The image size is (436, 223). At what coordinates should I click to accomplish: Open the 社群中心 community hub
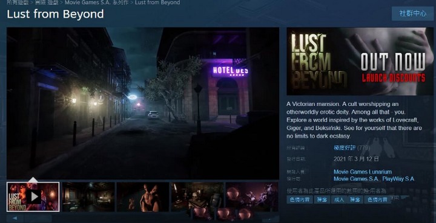click(x=412, y=13)
